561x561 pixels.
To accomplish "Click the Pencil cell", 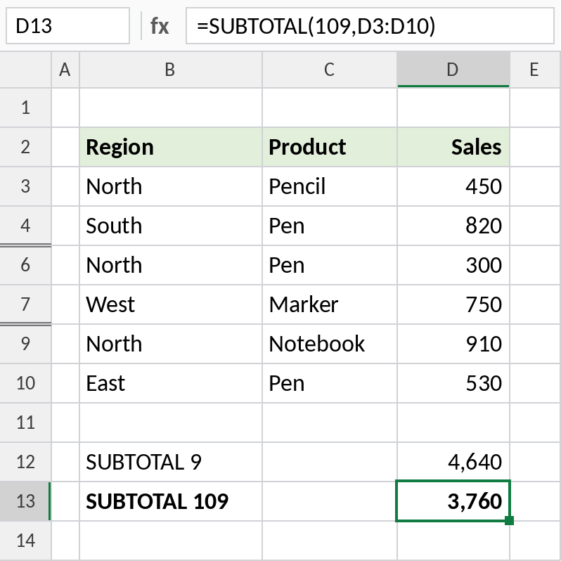I will [330, 186].
